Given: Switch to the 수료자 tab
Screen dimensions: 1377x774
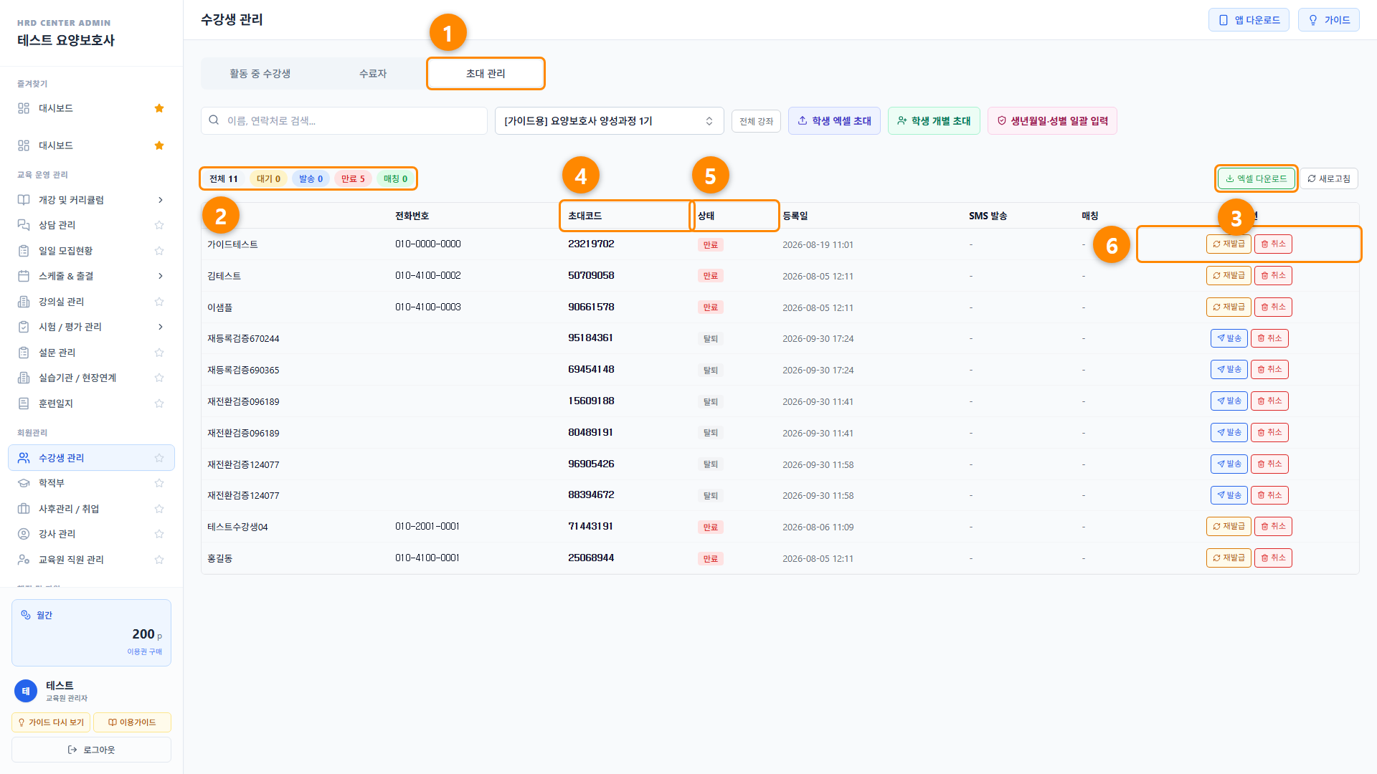Looking at the screenshot, I should tap(372, 74).
